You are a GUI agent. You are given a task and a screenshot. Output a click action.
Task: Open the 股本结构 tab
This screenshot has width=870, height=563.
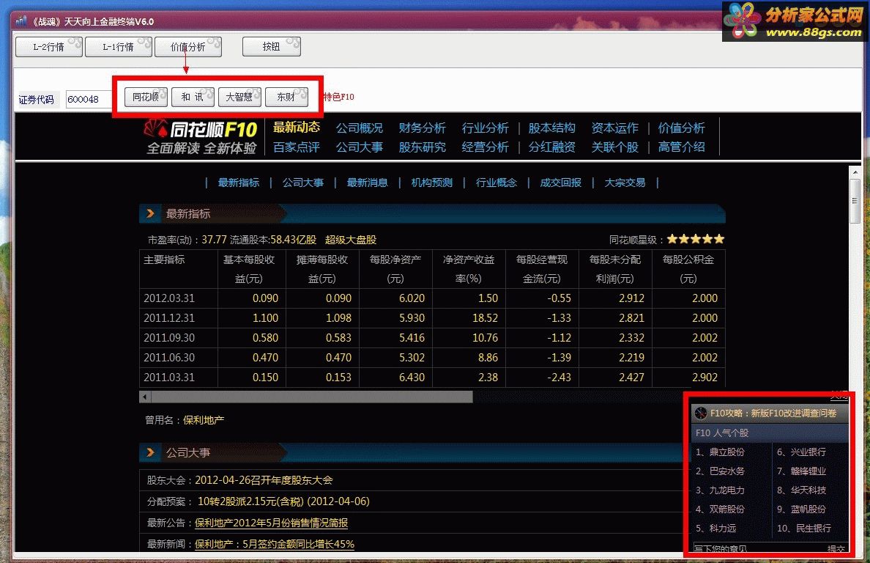click(x=551, y=128)
